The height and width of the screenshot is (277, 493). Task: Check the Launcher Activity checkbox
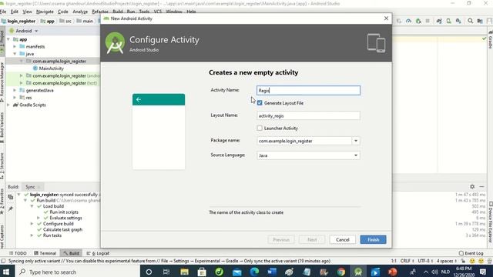tap(260, 128)
